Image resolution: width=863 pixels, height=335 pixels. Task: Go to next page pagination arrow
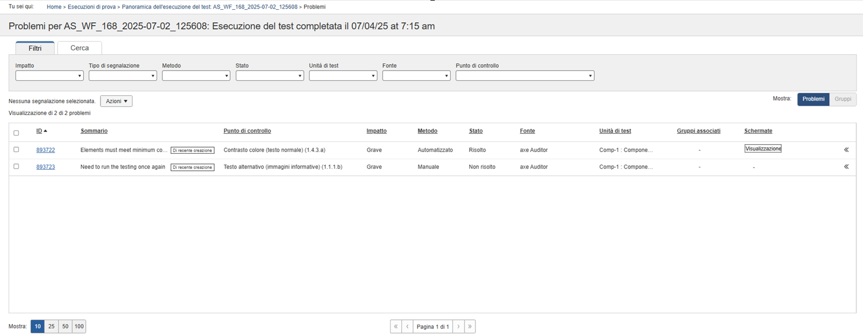click(x=458, y=326)
